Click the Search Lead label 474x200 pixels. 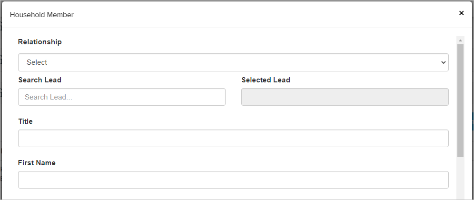click(x=40, y=80)
